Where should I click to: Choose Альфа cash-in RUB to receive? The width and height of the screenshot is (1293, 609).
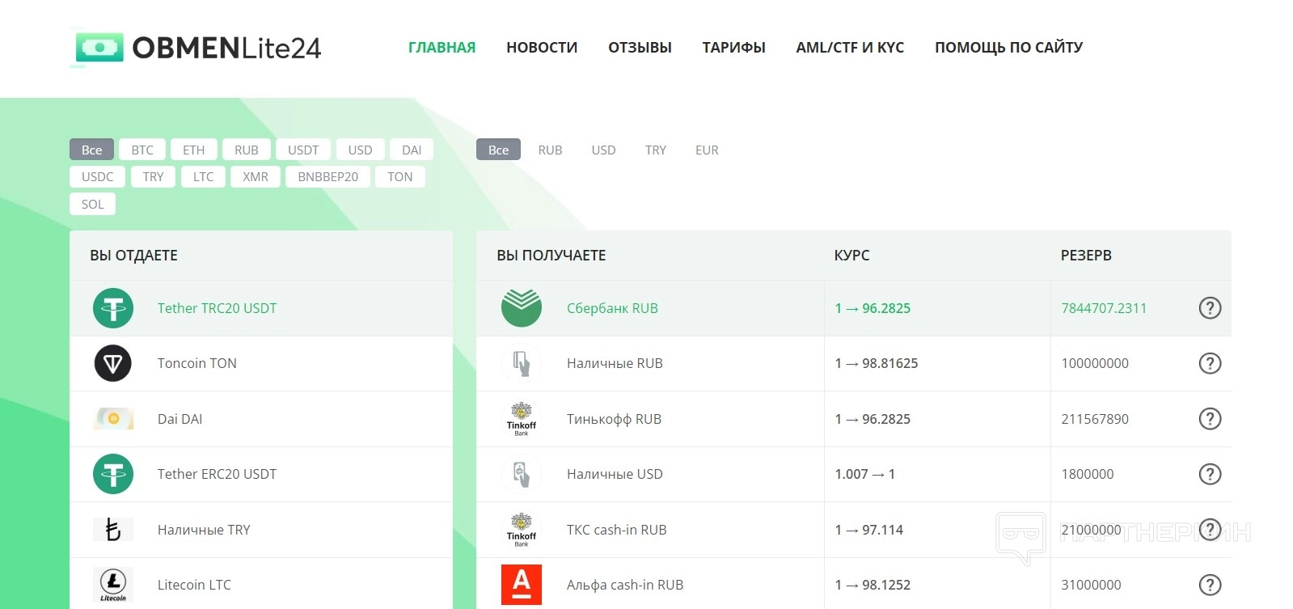coord(854,584)
